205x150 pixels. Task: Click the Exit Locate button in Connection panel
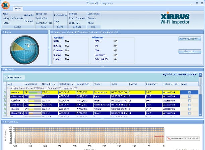[x=190, y=52]
